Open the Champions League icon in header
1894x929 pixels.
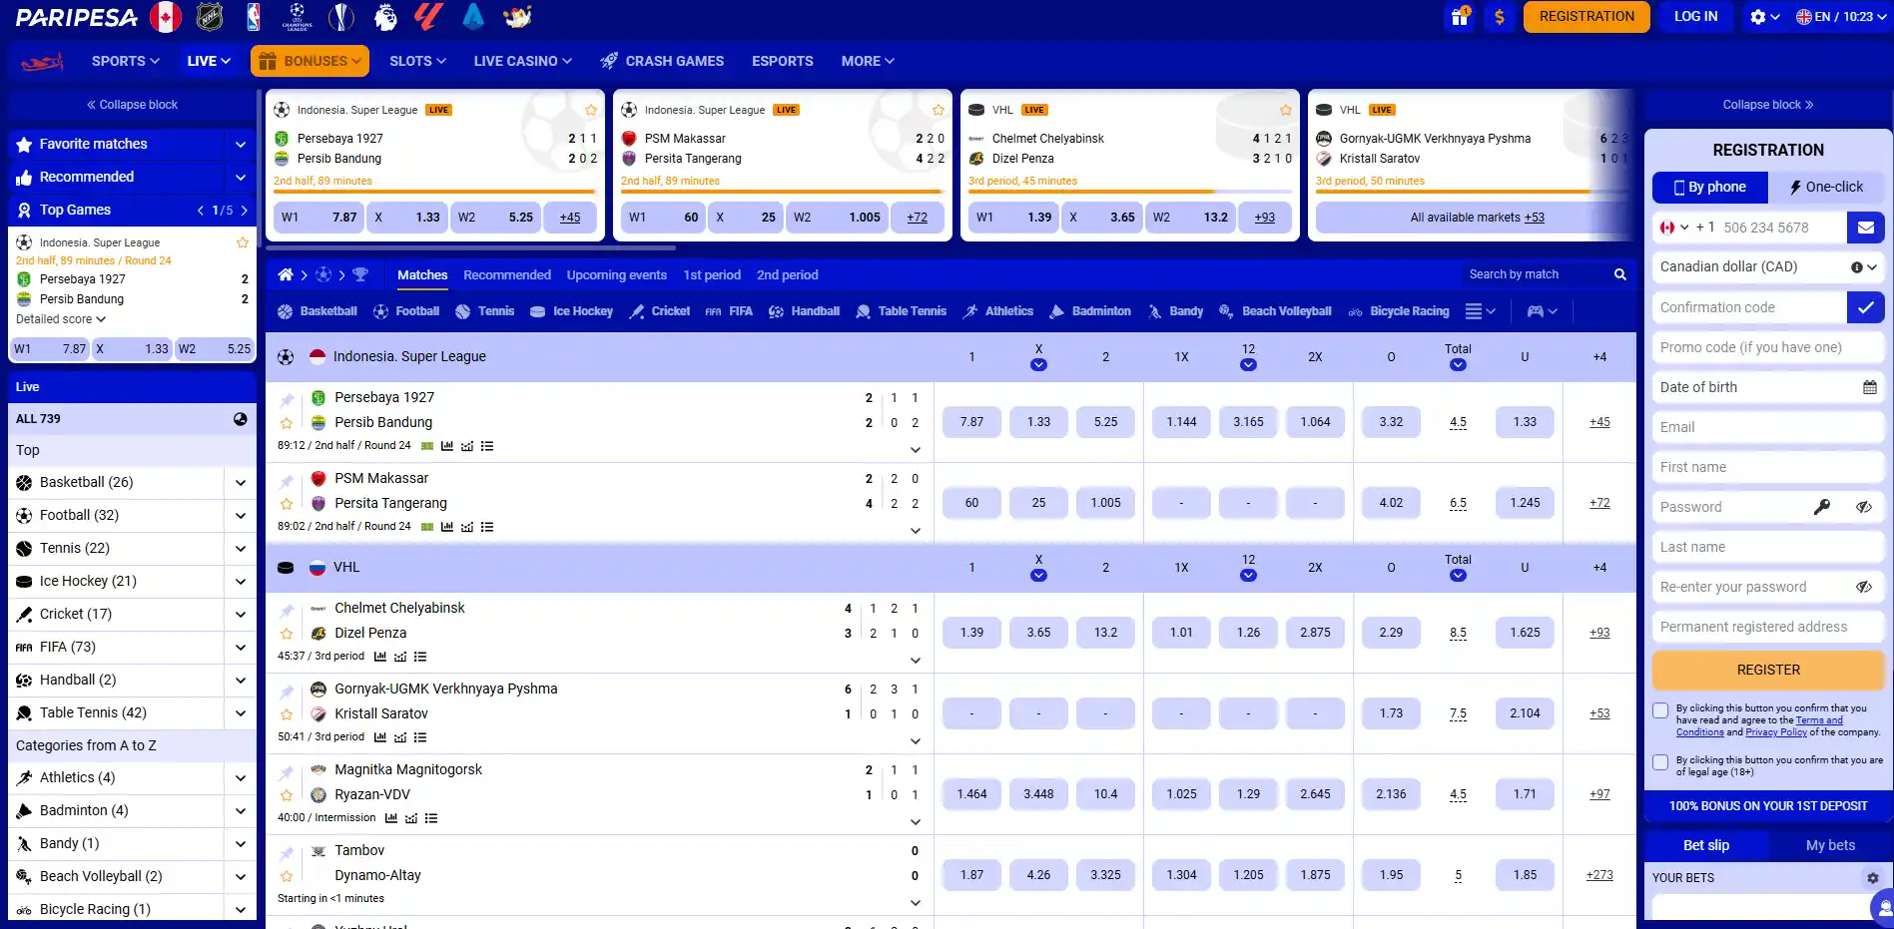tap(297, 17)
